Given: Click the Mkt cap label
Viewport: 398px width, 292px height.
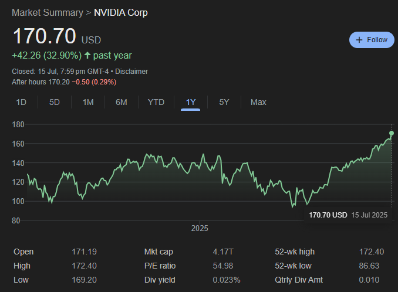Looking at the screenshot, I should (158, 252).
